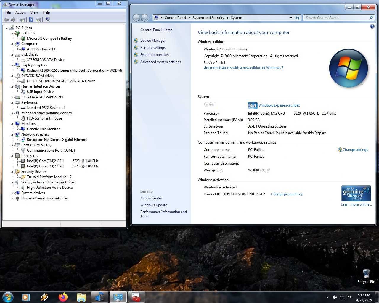379x303 pixels.
Task: Open recent pages dropdown next to Forward button
Action: click(150, 18)
